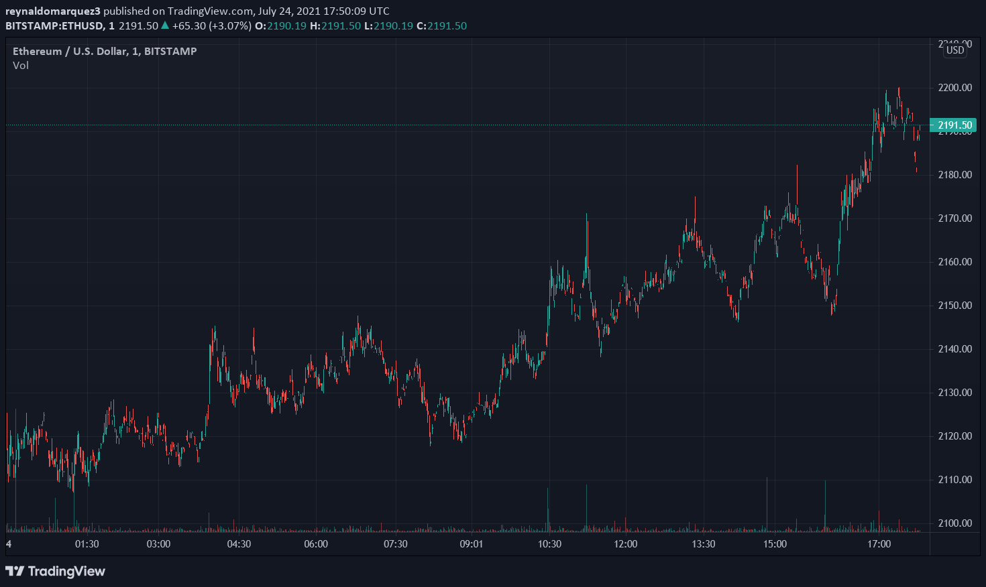Click the 01:30 time axis label
This screenshot has height=587, width=986.
pos(87,544)
